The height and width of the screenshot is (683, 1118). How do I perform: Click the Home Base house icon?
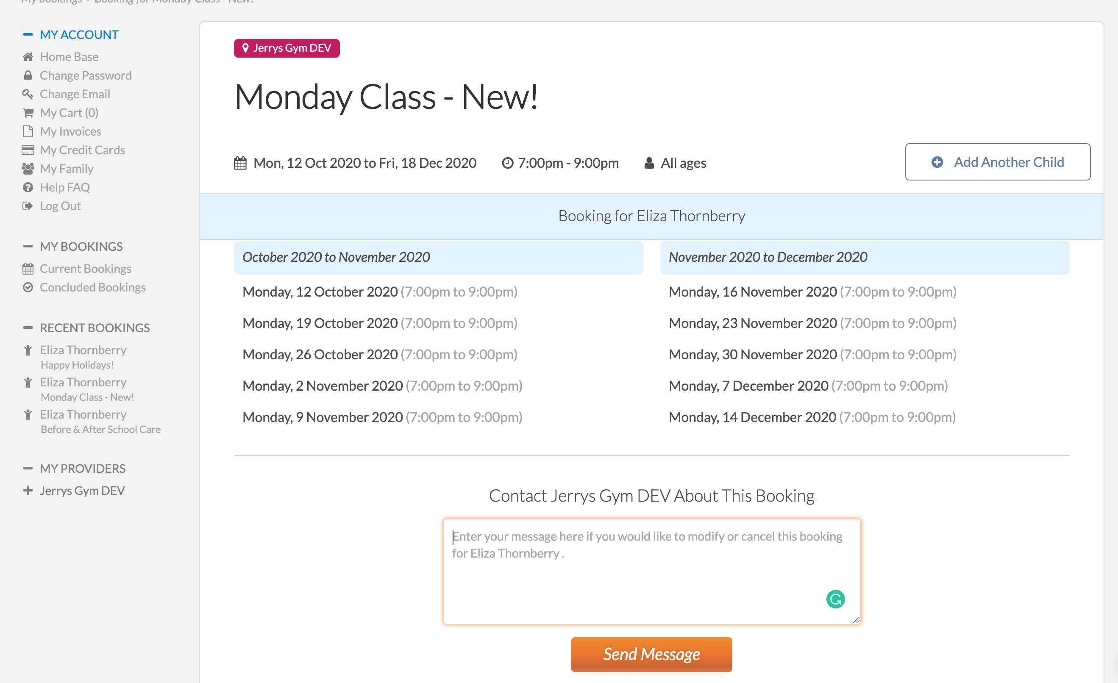(x=28, y=57)
